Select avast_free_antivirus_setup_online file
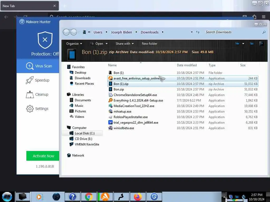 pyautogui.click(x=183, y=78)
